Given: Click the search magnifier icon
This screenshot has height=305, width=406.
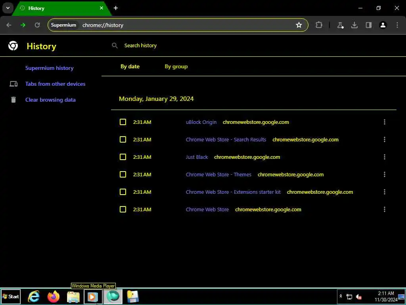Looking at the screenshot, I should tap(115, 46).
